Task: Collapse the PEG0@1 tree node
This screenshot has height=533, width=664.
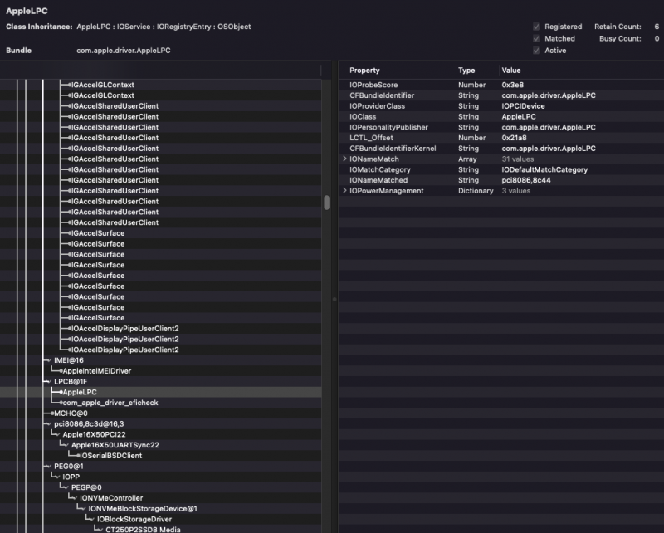Action: click(x=47, y=466)
